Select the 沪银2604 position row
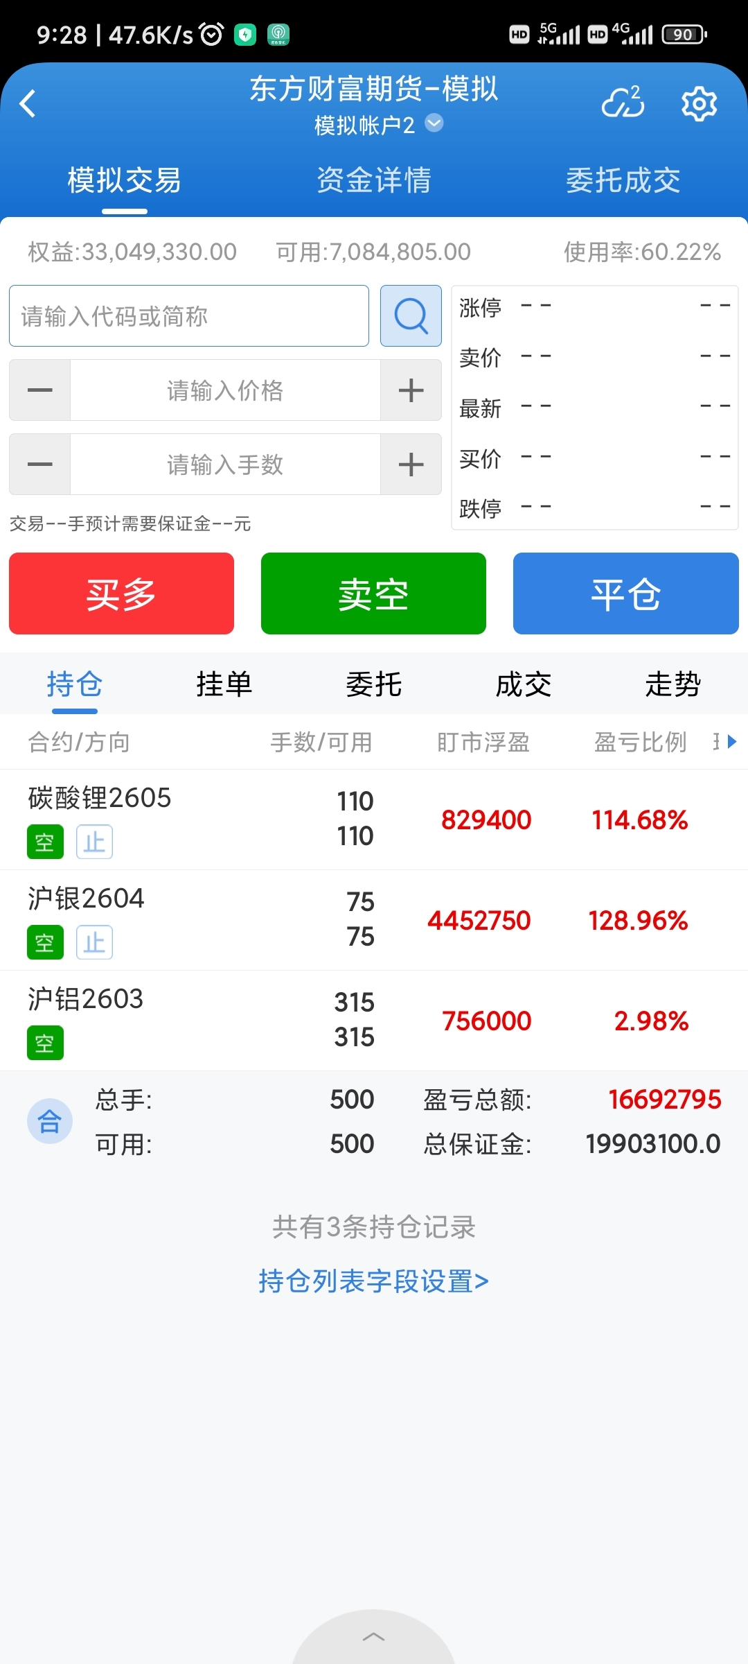 click(x=374, y=920)
